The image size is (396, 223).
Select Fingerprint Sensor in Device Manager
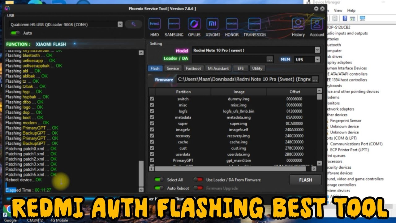pyautogui.click(x=346, y=120)
